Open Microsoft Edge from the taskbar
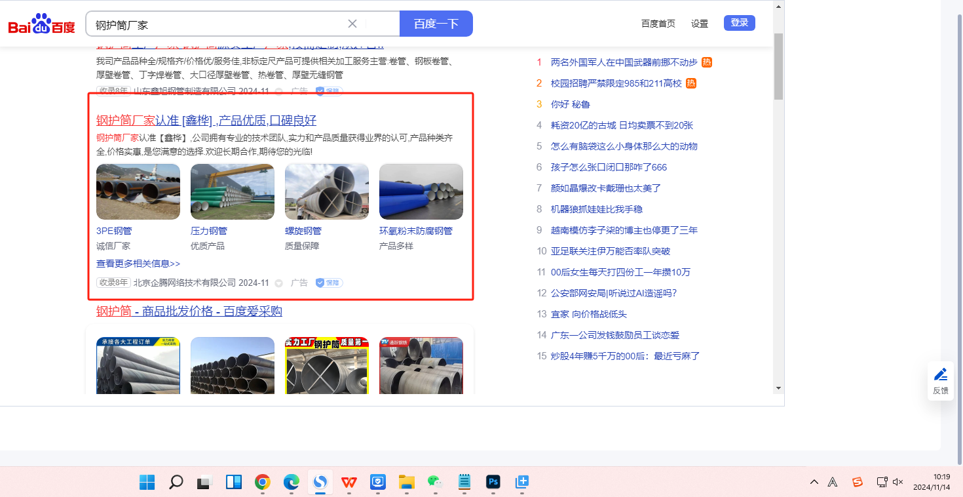963x497 pixels. tap(292, 483)
